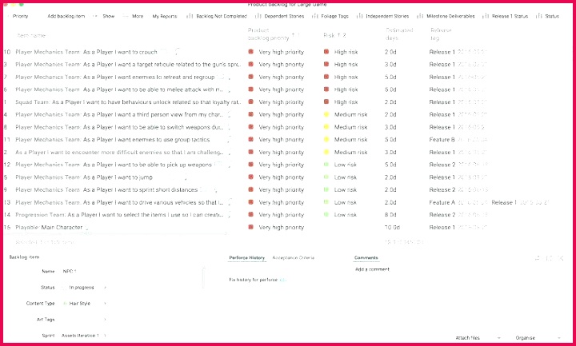Select the Perforce History tab
This screenshot has width=576, height=346.
(x=247, y=258)
